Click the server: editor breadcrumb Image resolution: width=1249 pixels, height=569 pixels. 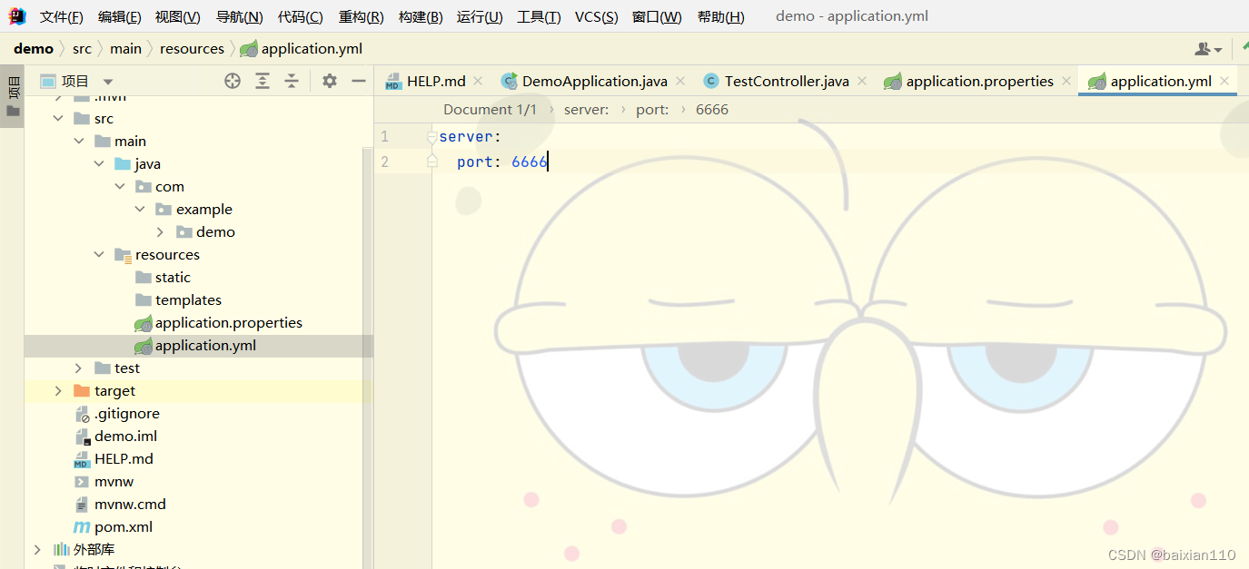(586, 109)
